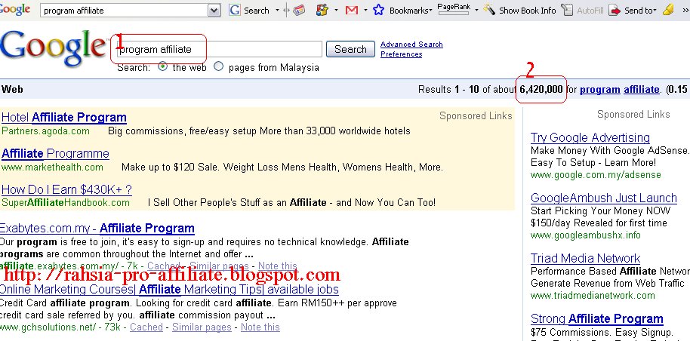This screenshot has height=341, width=690.
Task: Click the colorful buttons gallery icon in toolbar
Action: 322,10
